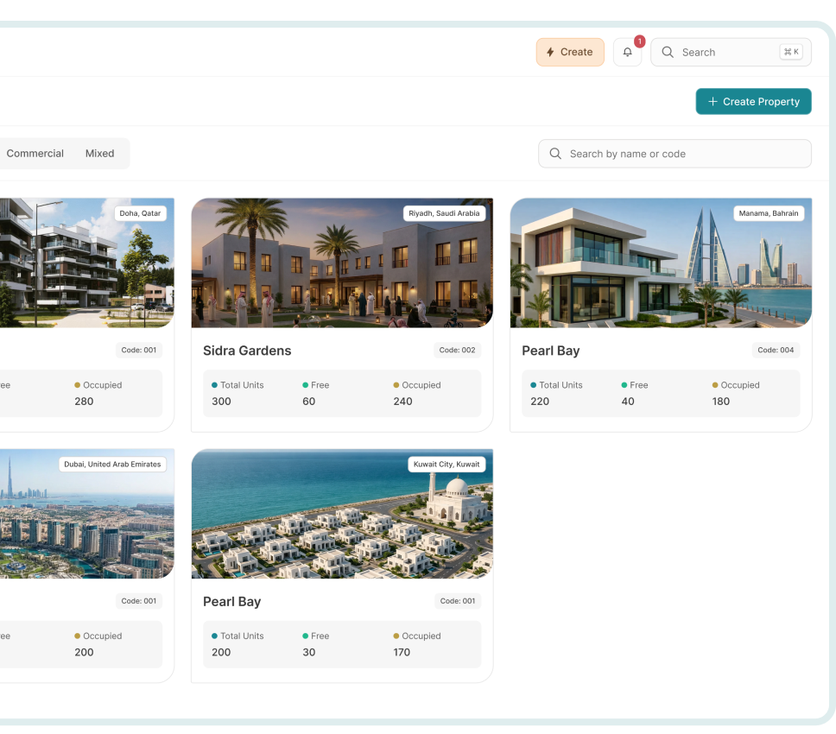Image resolution: width=836 pixels, height=734 pixels.
Task: Select the Commercial filter tab
Action: point(35,154)
